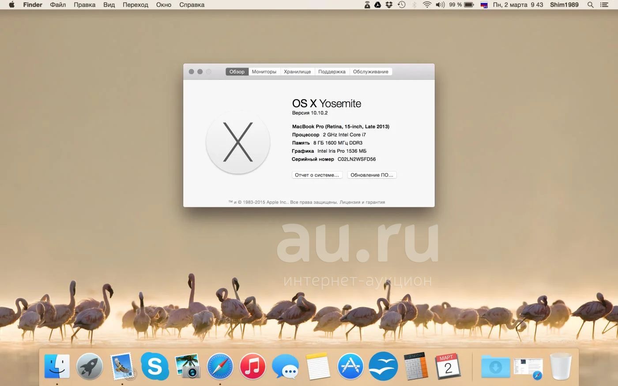The width and height of the screenshot is (618, 386).
Task: Click the Wi-Fi status icon
Action: (x=427, y=5)
